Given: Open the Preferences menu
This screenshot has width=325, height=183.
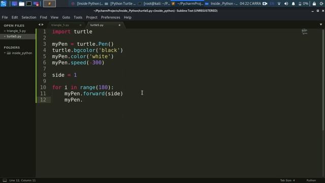Looking at the screenshot, I should coord(111,17).
